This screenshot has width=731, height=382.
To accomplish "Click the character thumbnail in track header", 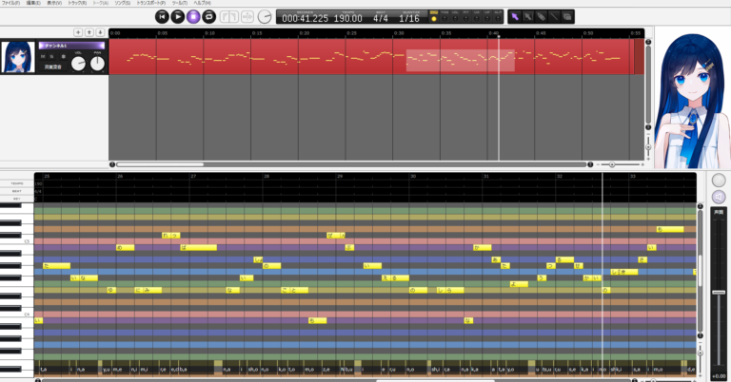I will pyautogui.click(x=19, y=57).
